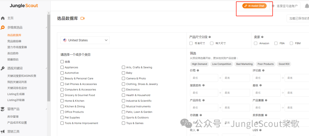
Task: Click the 价格 minimum input field
Action: pos(204,78)
